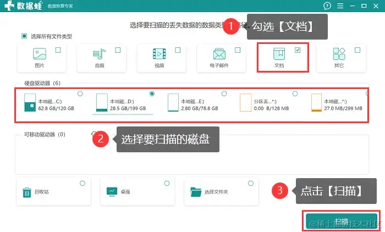This screenshot has height=232, width=385.
Task: Click the D: drive disk icon
Action: 102,103
